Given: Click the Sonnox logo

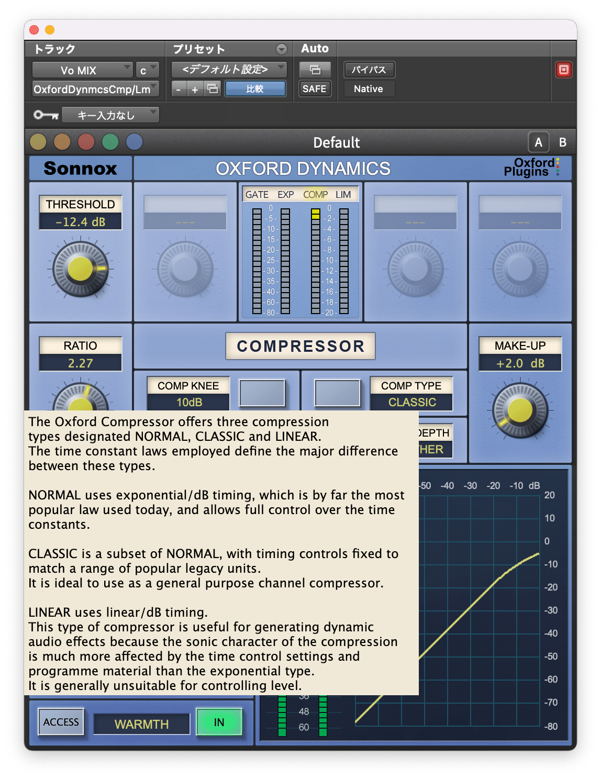Looking at the screenshot, I should 80,168.
